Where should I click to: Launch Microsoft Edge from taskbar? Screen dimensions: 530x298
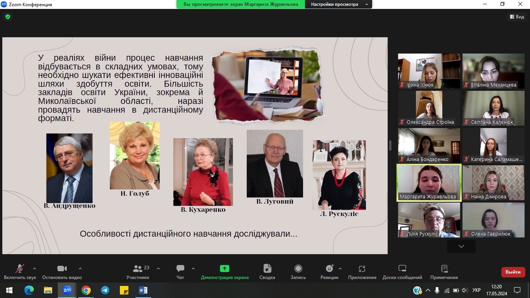point(29,290)
